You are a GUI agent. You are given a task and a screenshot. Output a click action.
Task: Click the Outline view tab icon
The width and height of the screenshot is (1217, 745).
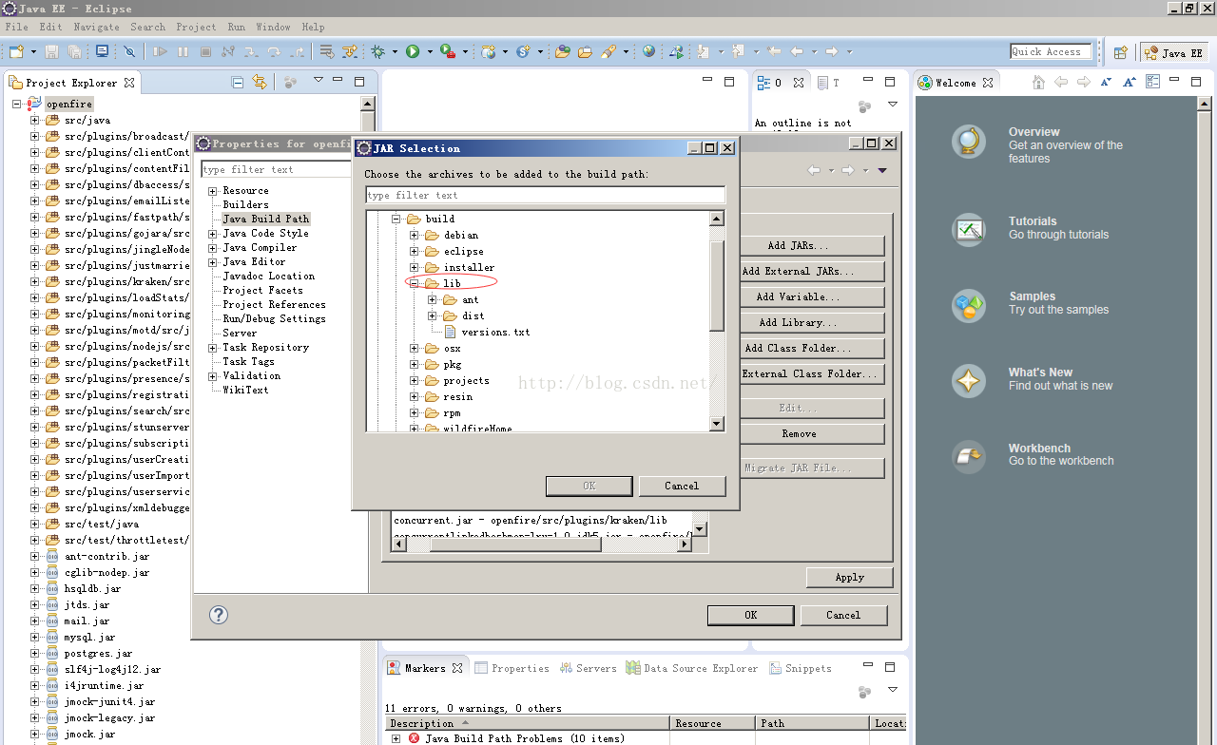pos(763,83)
